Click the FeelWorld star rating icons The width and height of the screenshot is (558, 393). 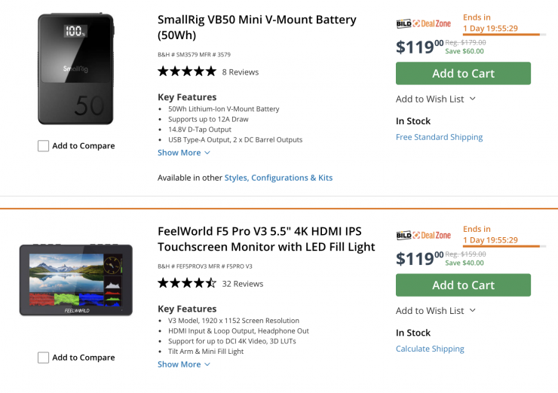[x=186, y=283]
